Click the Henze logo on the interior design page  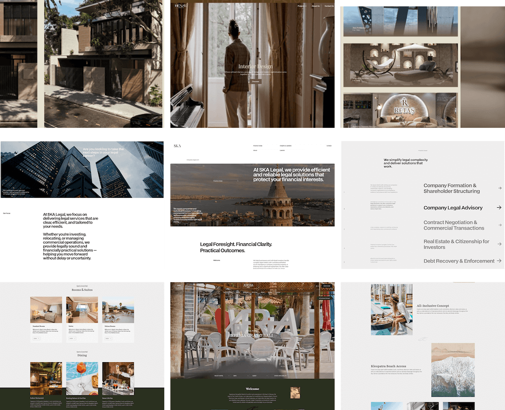(x=180, y=6)
